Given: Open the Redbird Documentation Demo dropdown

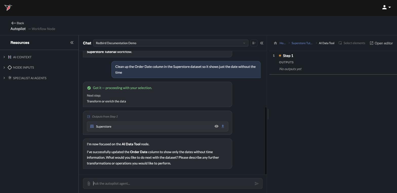Looking at the screenshot, I should tap(171, 43).
